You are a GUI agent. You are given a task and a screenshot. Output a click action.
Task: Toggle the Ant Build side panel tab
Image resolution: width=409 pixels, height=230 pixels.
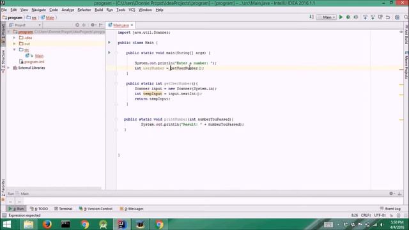(x=406, y=34)
